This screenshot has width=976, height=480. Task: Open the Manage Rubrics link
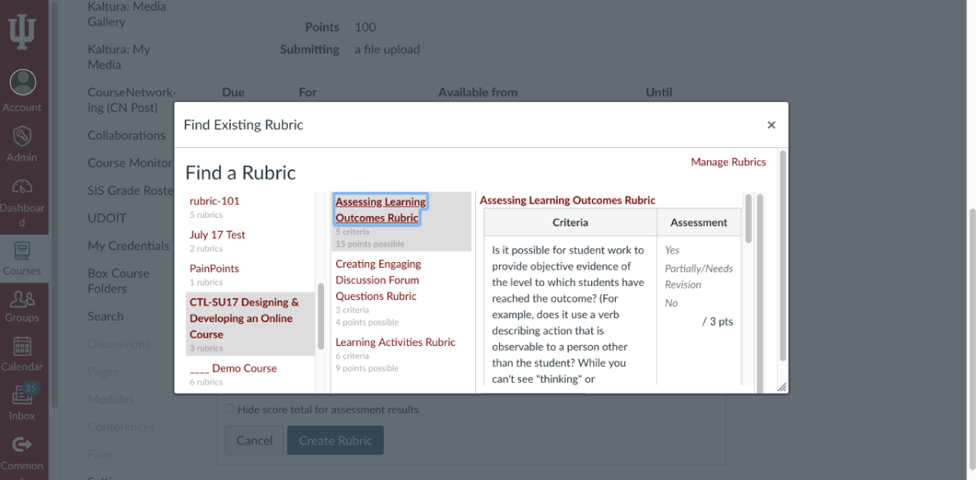729,162
